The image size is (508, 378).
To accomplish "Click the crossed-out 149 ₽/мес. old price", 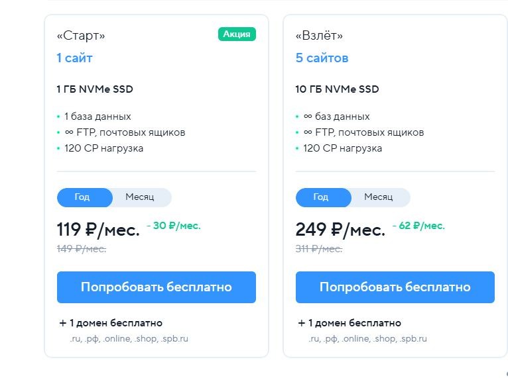I will point(82,249).
